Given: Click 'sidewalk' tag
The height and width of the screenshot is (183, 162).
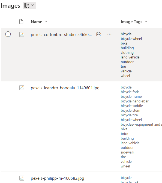Looking at the screenshot, I should point(128,152).
